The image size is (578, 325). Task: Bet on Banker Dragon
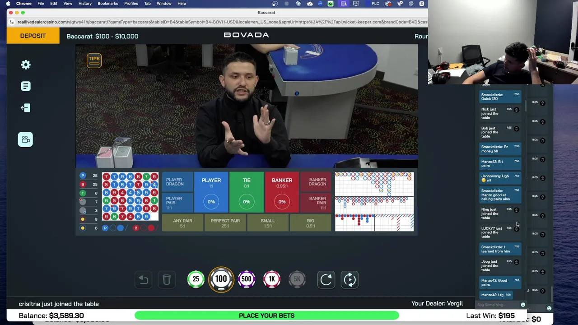point(316,182)
